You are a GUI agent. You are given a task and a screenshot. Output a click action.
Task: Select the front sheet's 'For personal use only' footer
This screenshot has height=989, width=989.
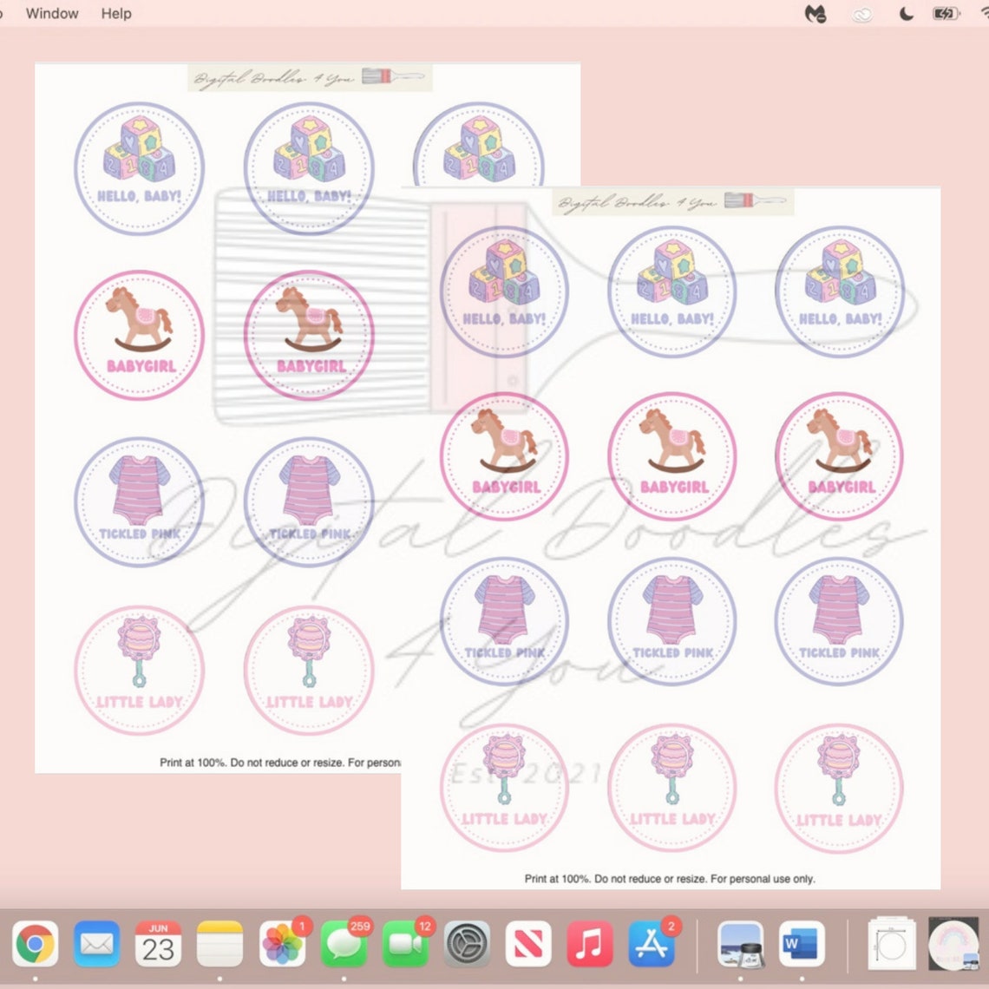(x=763, y=879)
